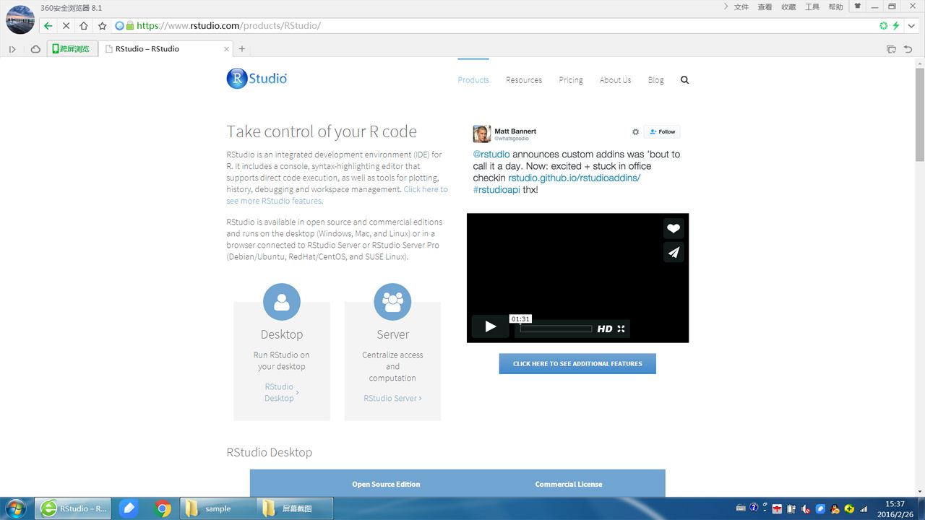Click the #rstudioapi hashtag
Screen dimensions: 925x520
[496, 190]
